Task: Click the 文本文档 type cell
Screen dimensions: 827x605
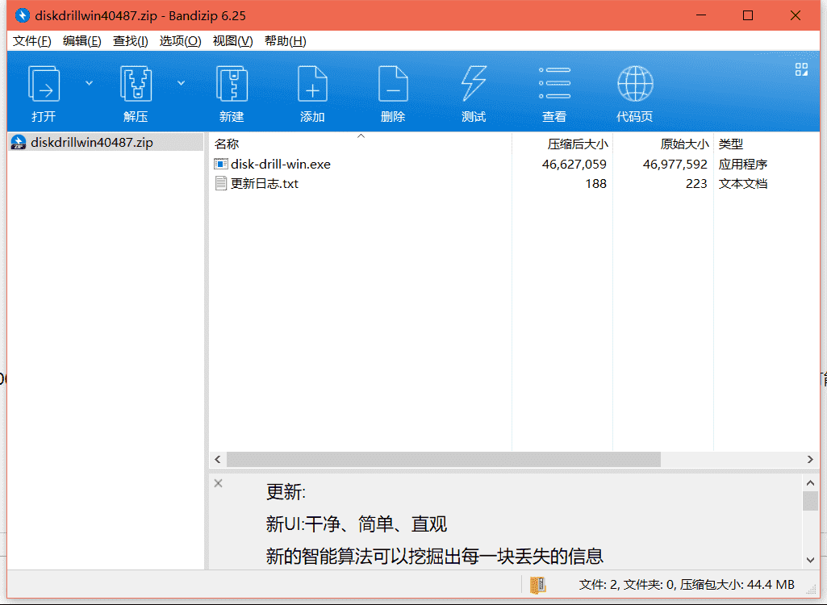Action: pyautogui.click(x=742, y=184)
